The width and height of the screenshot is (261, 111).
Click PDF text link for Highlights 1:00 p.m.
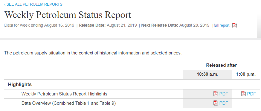click(x=251, y=94)
